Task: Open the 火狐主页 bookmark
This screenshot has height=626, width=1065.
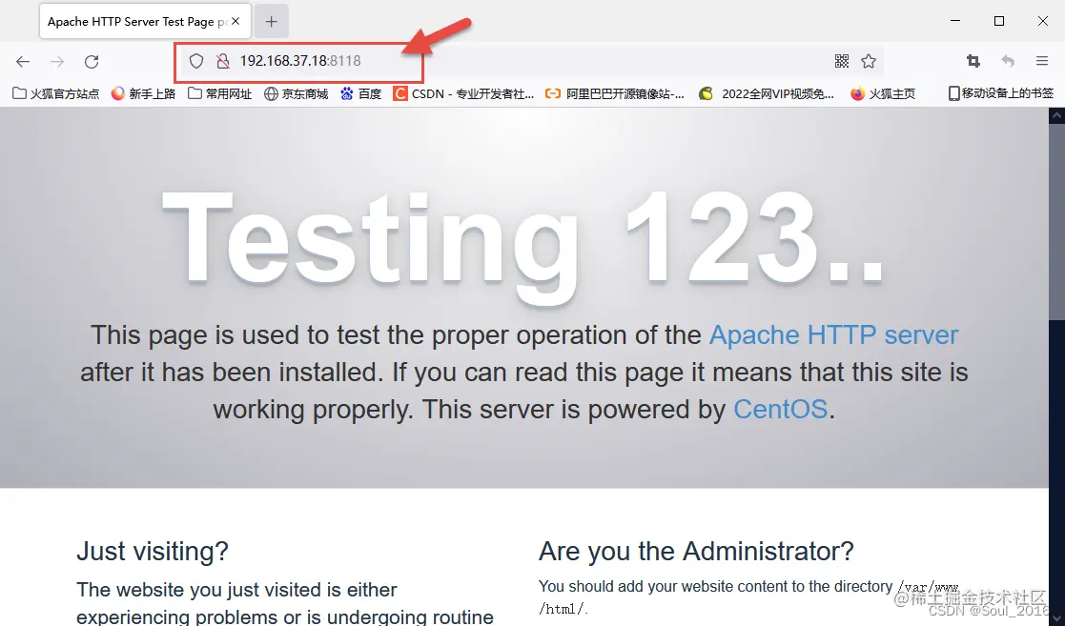Action: pyautogui.click(x=882, y=93)
